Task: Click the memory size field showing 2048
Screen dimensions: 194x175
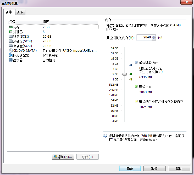Action: click(144, 38)
